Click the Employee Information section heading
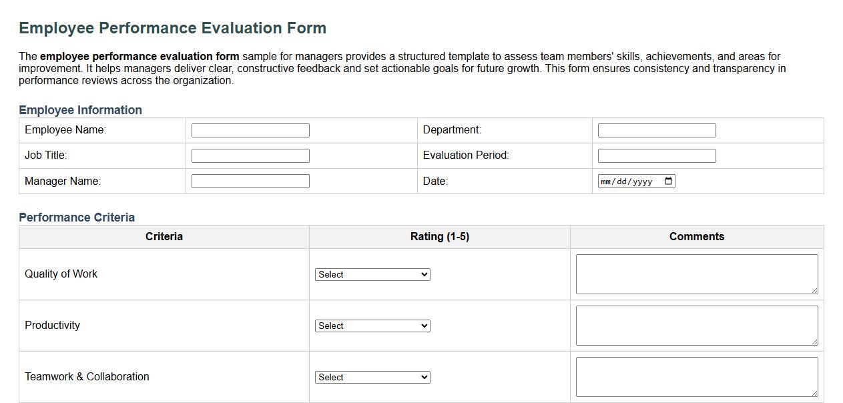843x403 pixels. point(81,109)
